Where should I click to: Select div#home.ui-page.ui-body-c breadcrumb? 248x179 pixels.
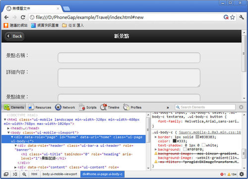[x=102, y=174]
